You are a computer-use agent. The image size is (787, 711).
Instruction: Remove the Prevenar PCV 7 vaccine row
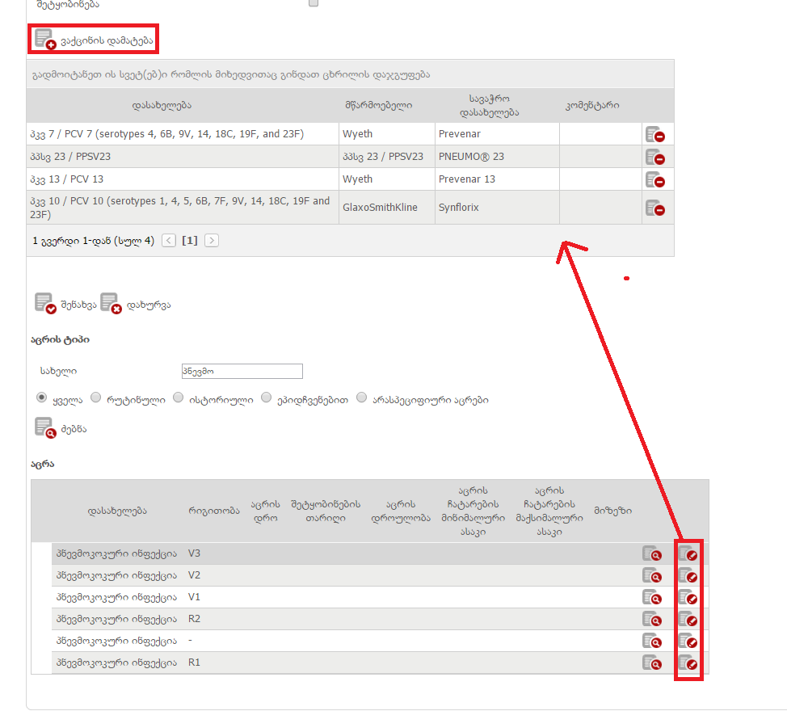654,135
